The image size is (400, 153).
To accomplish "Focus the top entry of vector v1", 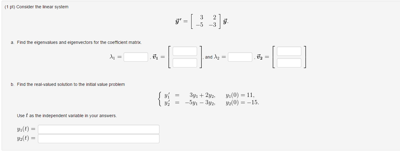I will click(x=185, y=51).
